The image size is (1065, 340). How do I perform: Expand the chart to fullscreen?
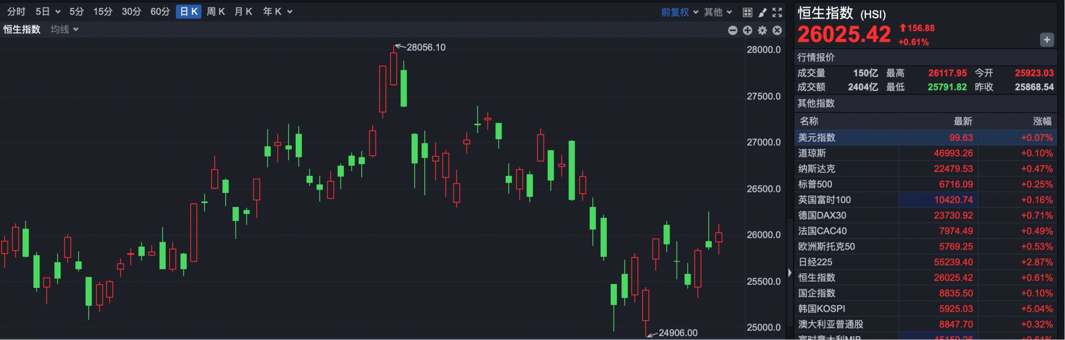point(777,12)
